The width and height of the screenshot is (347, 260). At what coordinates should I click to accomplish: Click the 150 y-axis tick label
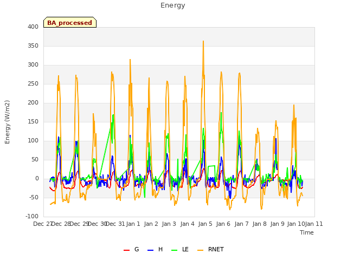coord(33,121)
